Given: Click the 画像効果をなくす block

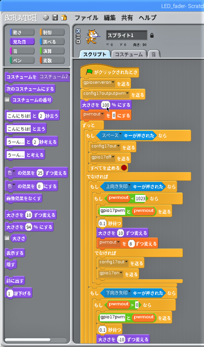Looking at the screenshot, I should 23,199.
